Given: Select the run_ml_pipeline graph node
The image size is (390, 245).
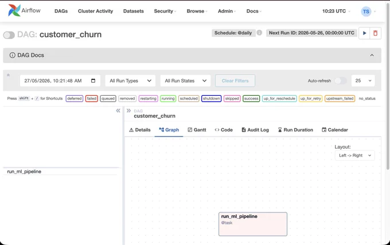Looking at the screenshot, I should (x=253, y=224).
